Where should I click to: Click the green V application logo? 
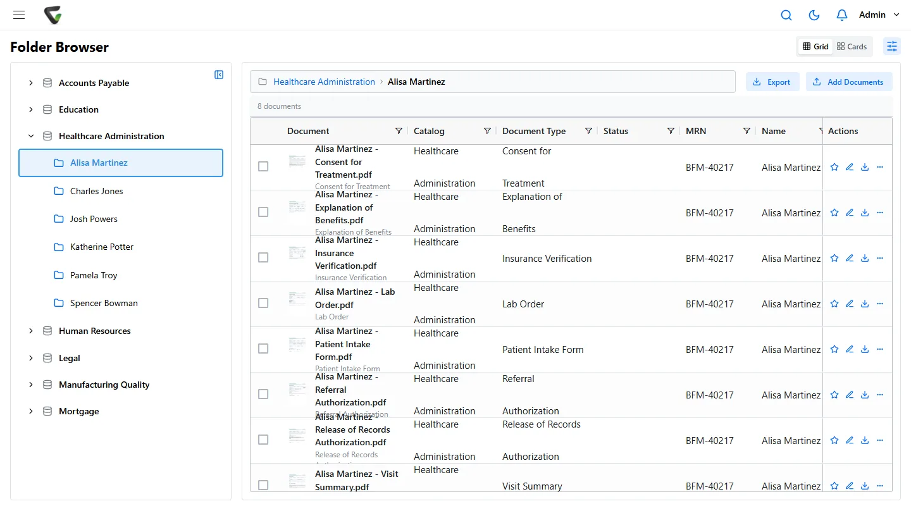pos(53,15)
